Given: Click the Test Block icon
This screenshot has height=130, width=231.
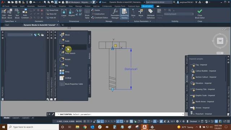Looking at the screenshot, I should click(17, 14).
